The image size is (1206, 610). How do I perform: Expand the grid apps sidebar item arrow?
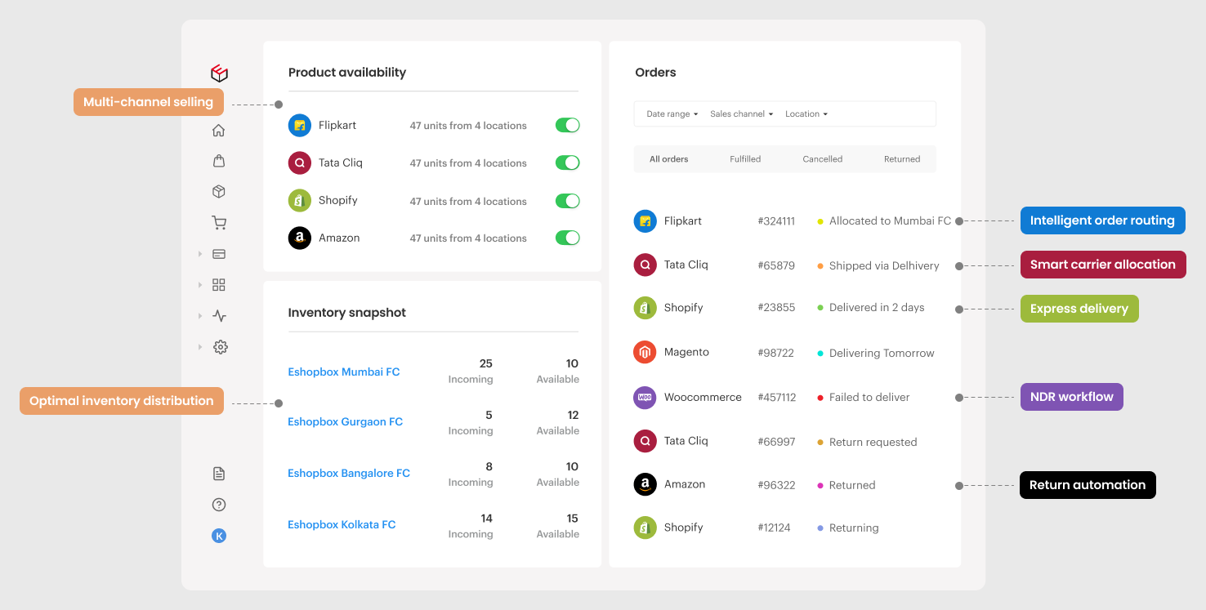[x=200, y=285]
